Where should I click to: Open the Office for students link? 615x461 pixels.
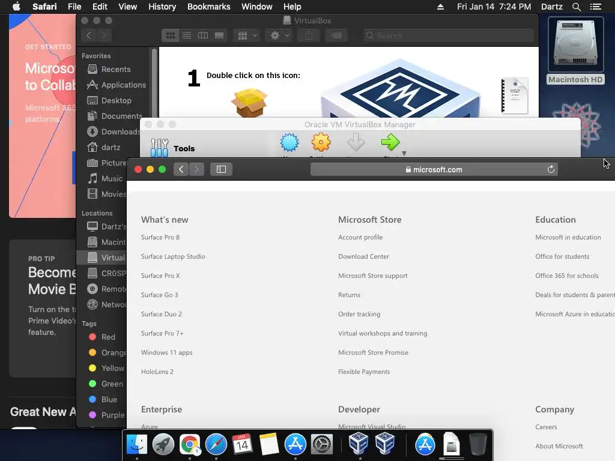tap(562, 256)
